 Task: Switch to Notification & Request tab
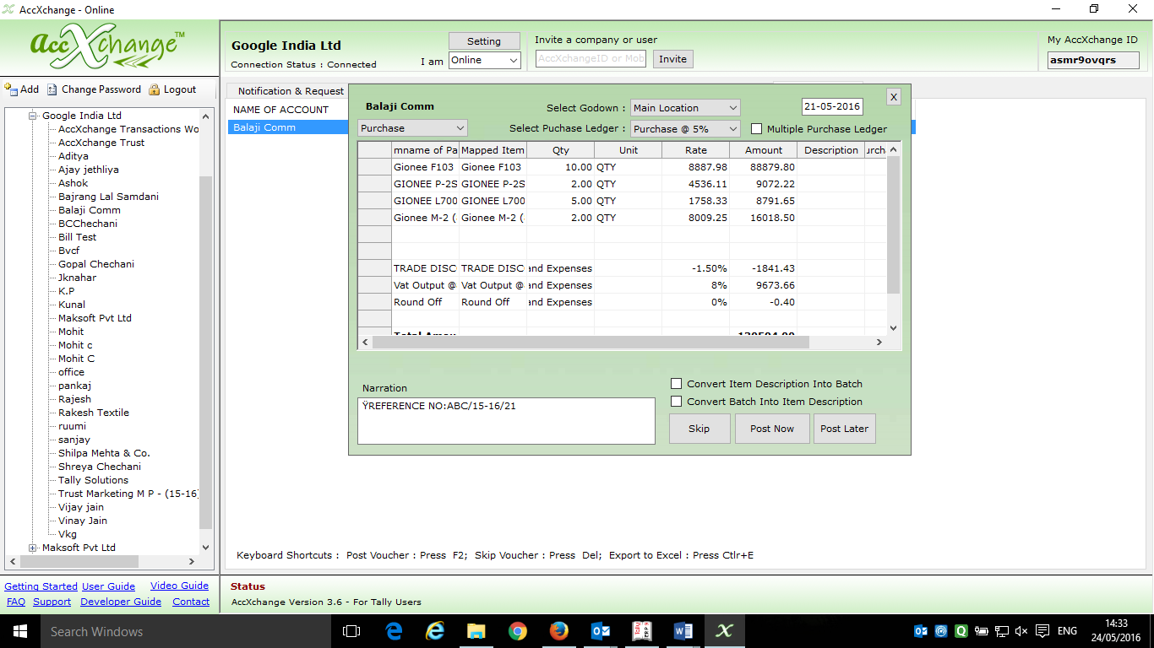(x=291, y=91)
